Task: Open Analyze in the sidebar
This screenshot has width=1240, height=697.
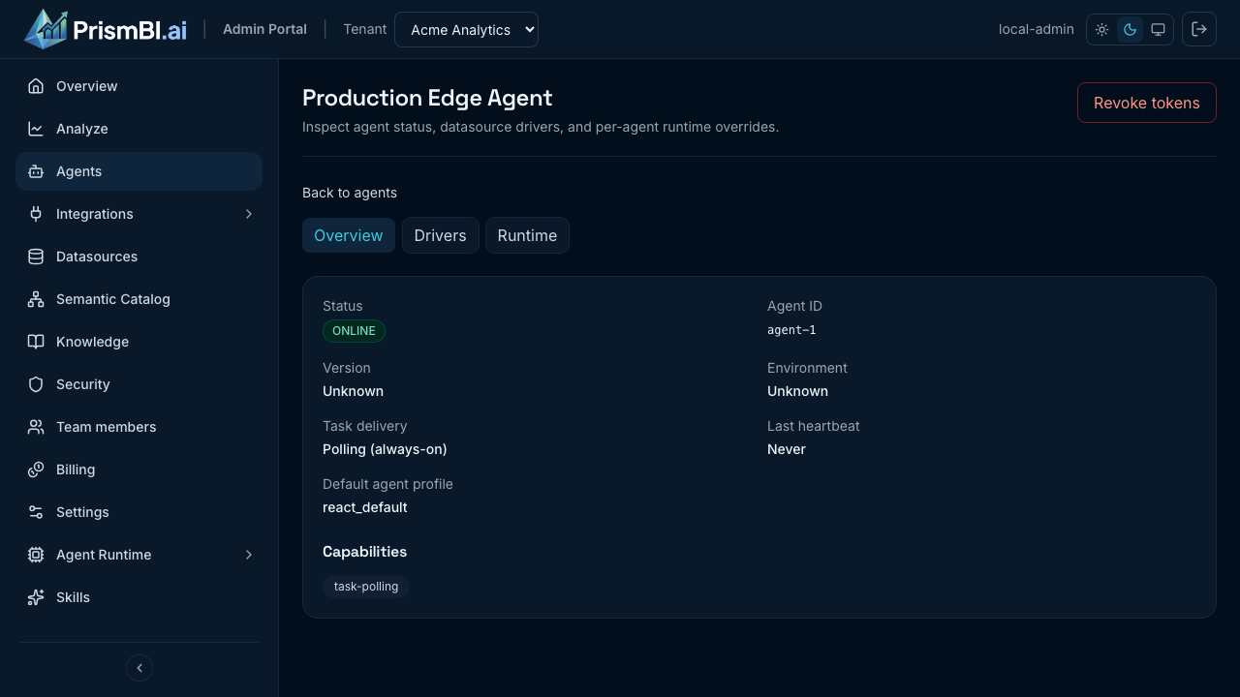Action: pos(139,129)
